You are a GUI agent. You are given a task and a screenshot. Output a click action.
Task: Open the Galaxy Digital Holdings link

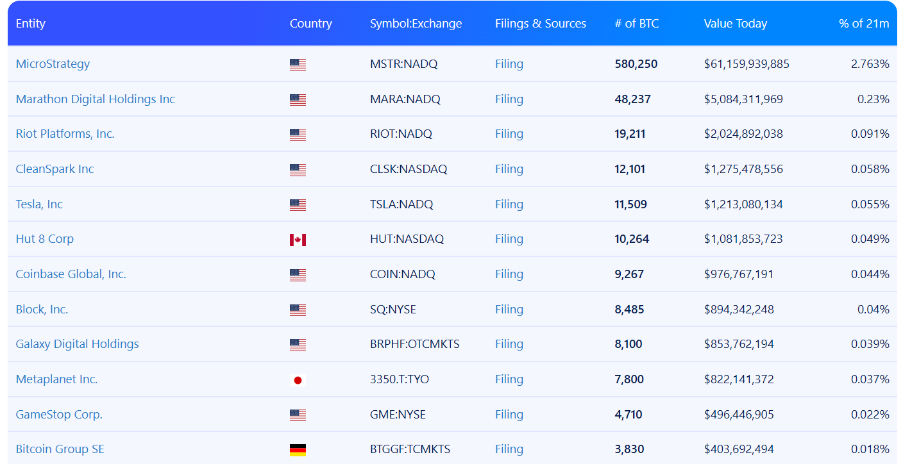coord(78,344)
